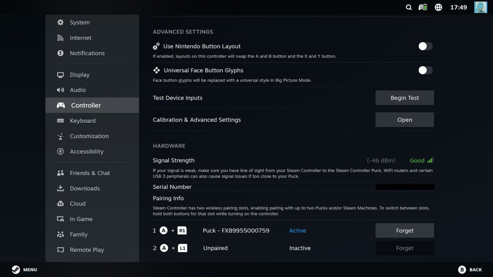Screen dimensions: 493x277
Task: Click the A glyph in pairing slot 1
Action: (x=164, y=231)
